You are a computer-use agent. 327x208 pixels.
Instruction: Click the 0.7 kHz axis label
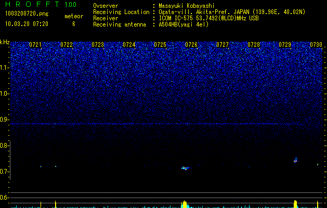[4, 172]
